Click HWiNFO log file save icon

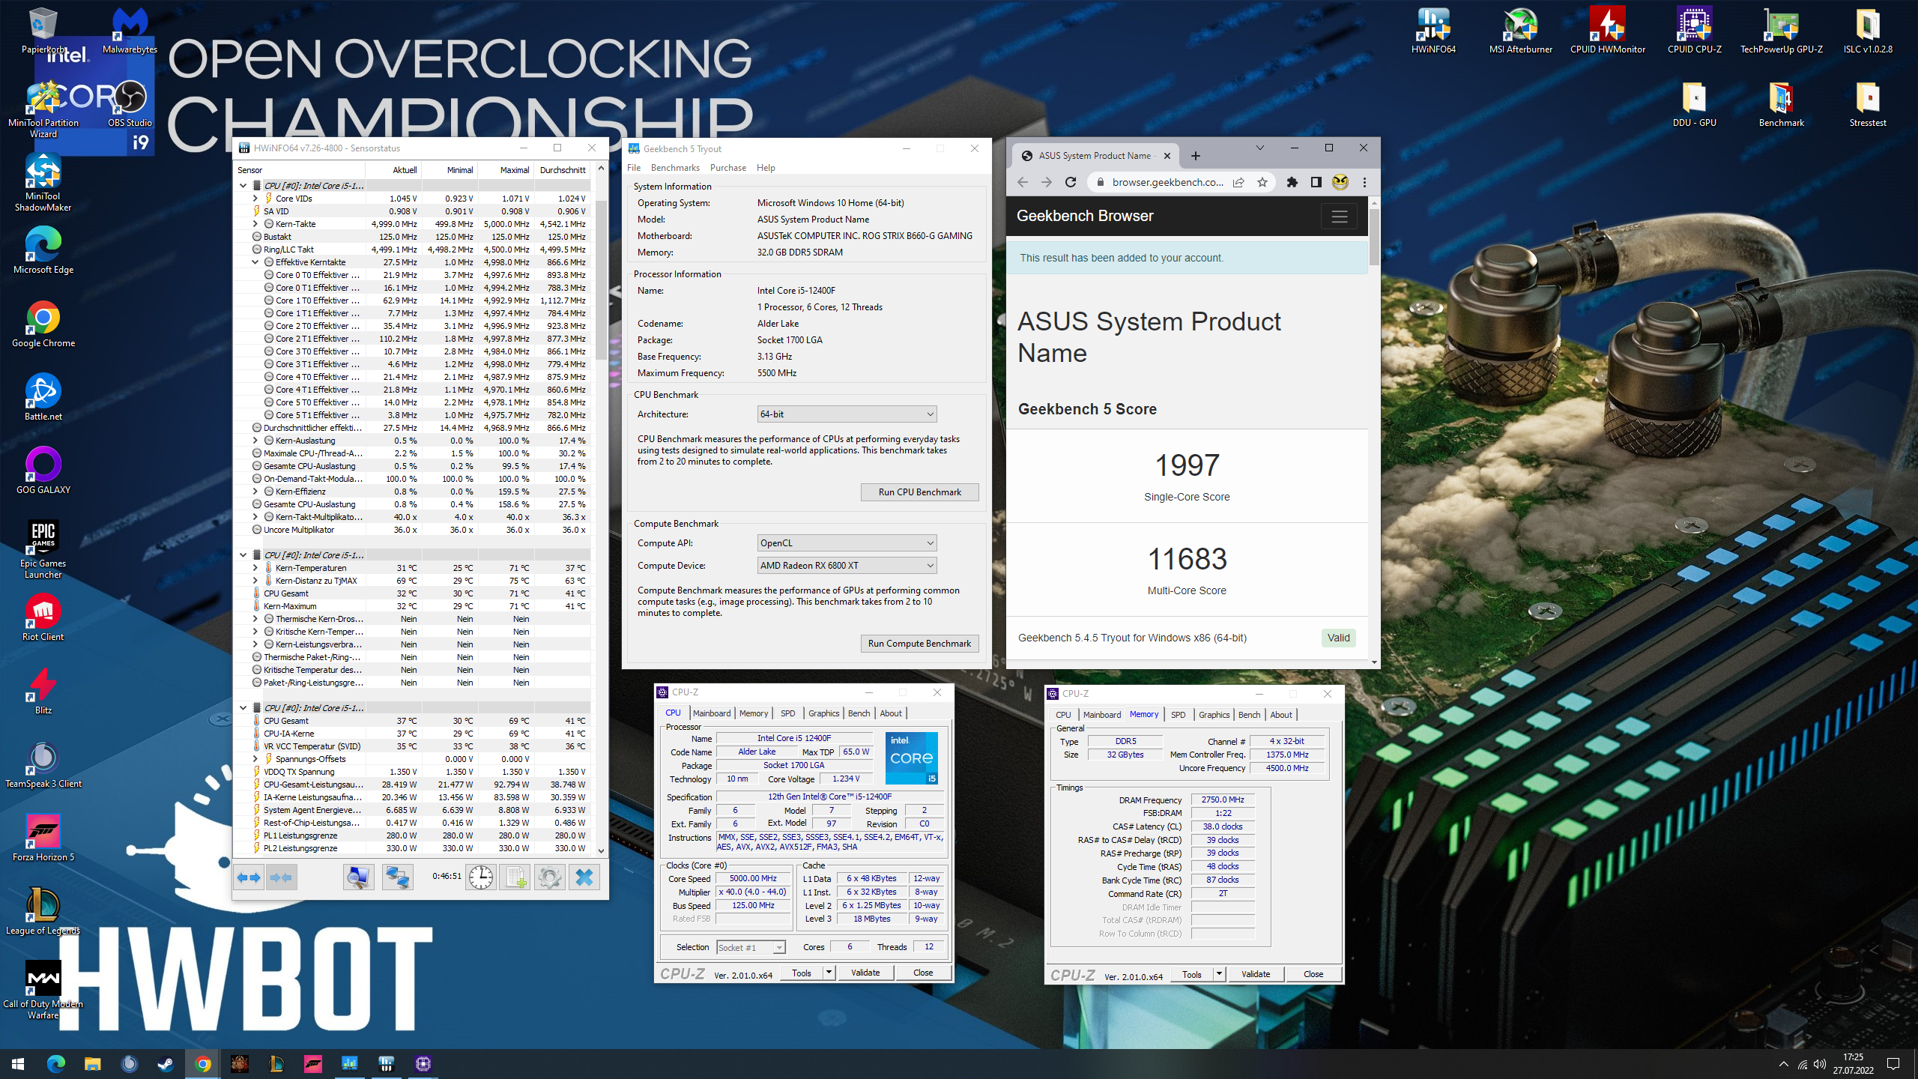click(x=515, y=877)
